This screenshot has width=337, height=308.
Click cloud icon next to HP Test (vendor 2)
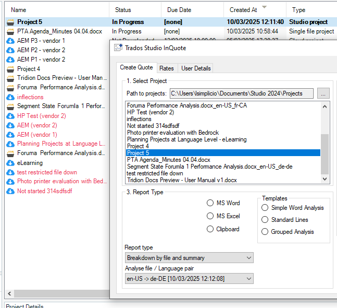[x=10, y=116]
